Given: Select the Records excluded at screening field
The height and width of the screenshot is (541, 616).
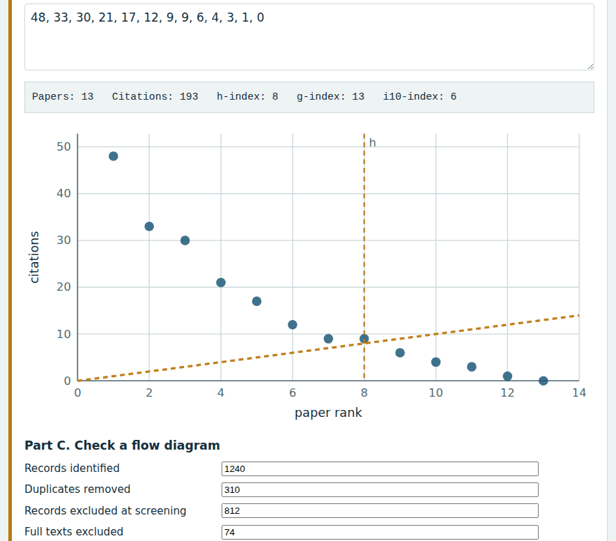Looking at the screenshot, I should pyautogui.click(x=380, y=511).
